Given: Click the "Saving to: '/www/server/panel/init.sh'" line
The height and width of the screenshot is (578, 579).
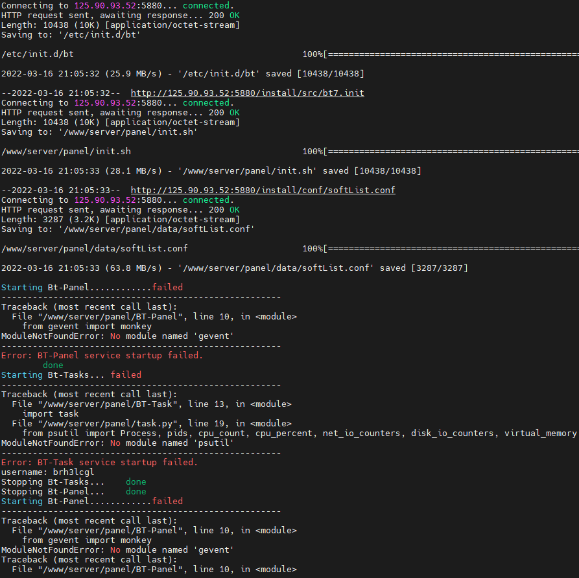Looking at the screenshot, I should tap(99, 132).
